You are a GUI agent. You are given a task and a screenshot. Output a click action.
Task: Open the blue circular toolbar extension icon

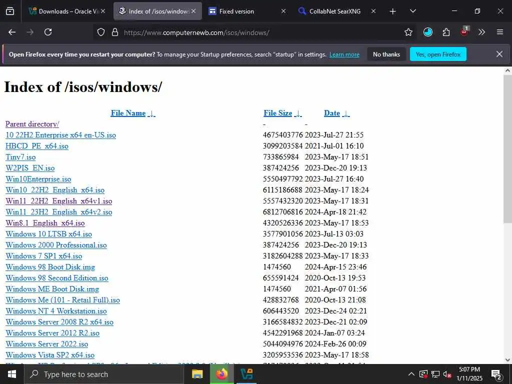pos(428,32)
